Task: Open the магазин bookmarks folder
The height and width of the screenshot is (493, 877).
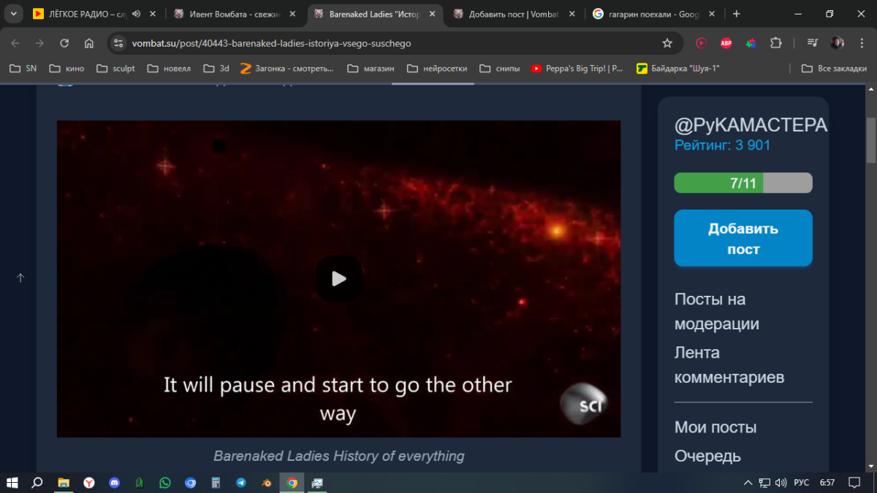Action: (x=371, y=69)
